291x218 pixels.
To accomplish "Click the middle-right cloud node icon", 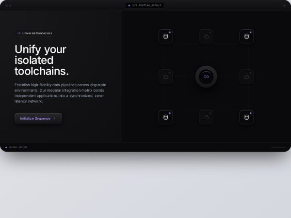I will (x=247, y=77).
